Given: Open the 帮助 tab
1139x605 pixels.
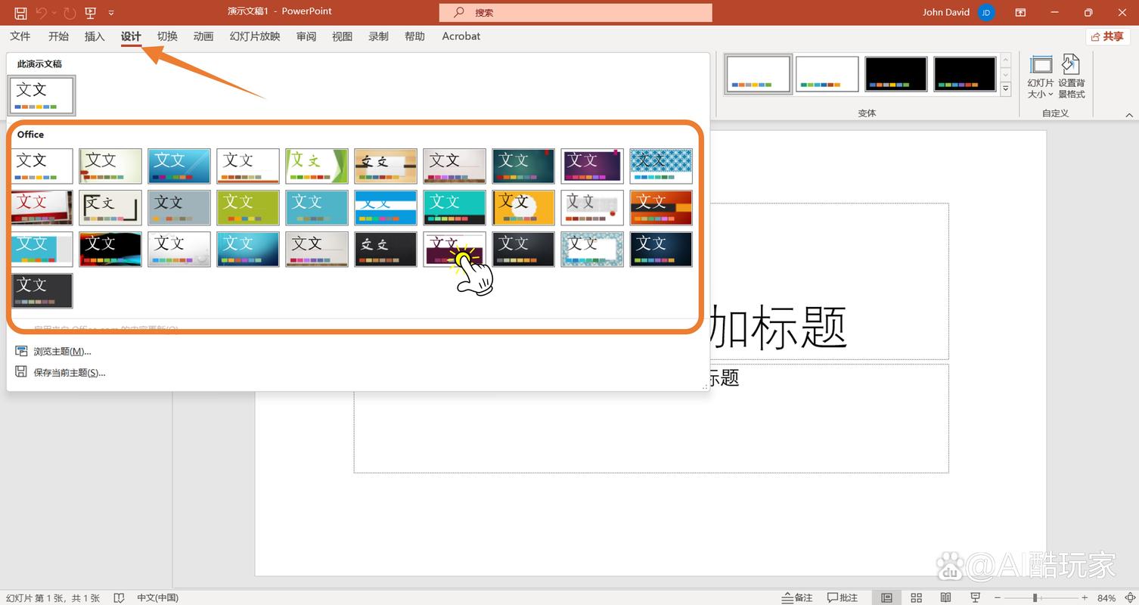Looking at the screenshot, I should [x=414, y=36].
